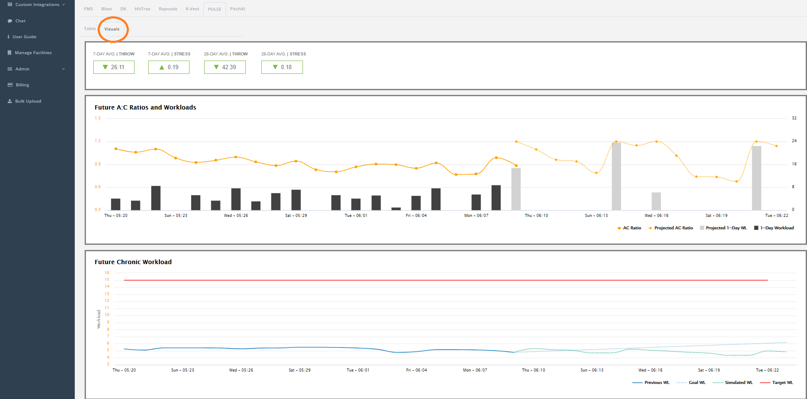This screenshot has height=399, width=807.
Task: Click the 7-day average throw down arrow
Action: [105, 67]
